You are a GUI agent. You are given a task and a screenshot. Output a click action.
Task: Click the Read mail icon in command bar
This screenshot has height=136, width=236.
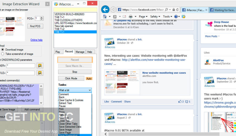[124, 17]
